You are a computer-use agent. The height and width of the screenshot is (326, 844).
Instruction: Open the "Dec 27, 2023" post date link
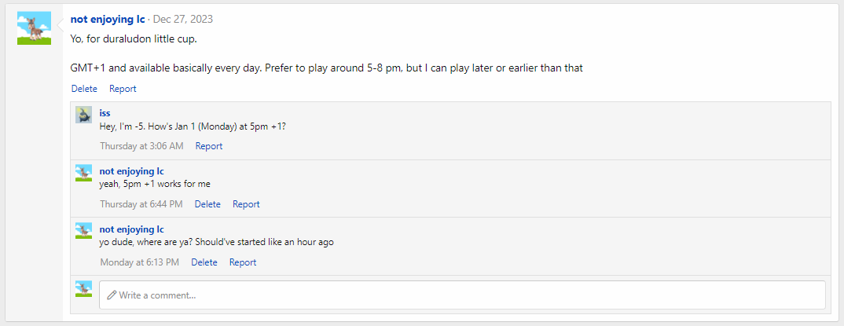pyautogui.click(x=182, y=19)
